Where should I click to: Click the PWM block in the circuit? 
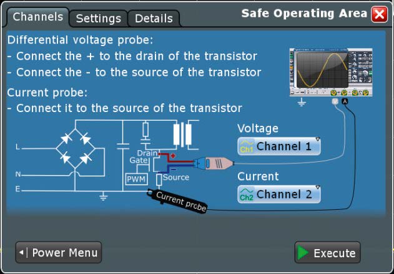pos(137,179)
